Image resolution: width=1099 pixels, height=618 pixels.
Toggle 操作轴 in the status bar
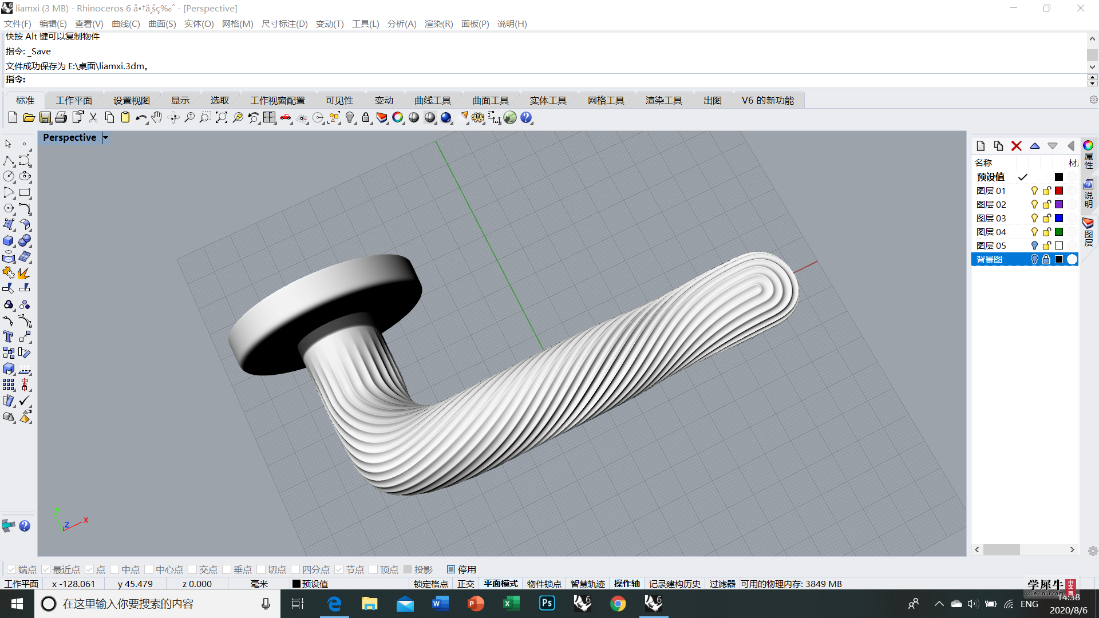[x=627, y=584]
